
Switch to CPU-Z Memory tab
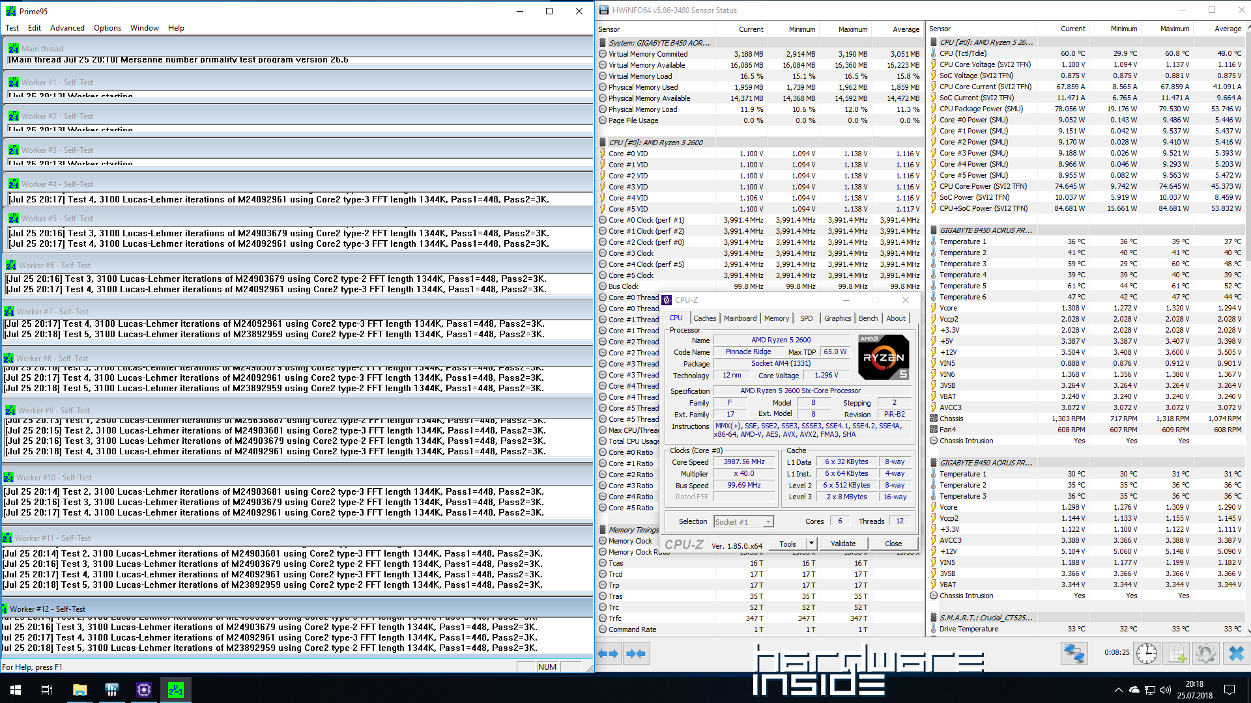point(777,318)
